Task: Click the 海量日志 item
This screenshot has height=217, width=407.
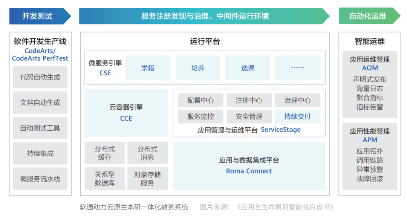Action: [x=370, y=89]
